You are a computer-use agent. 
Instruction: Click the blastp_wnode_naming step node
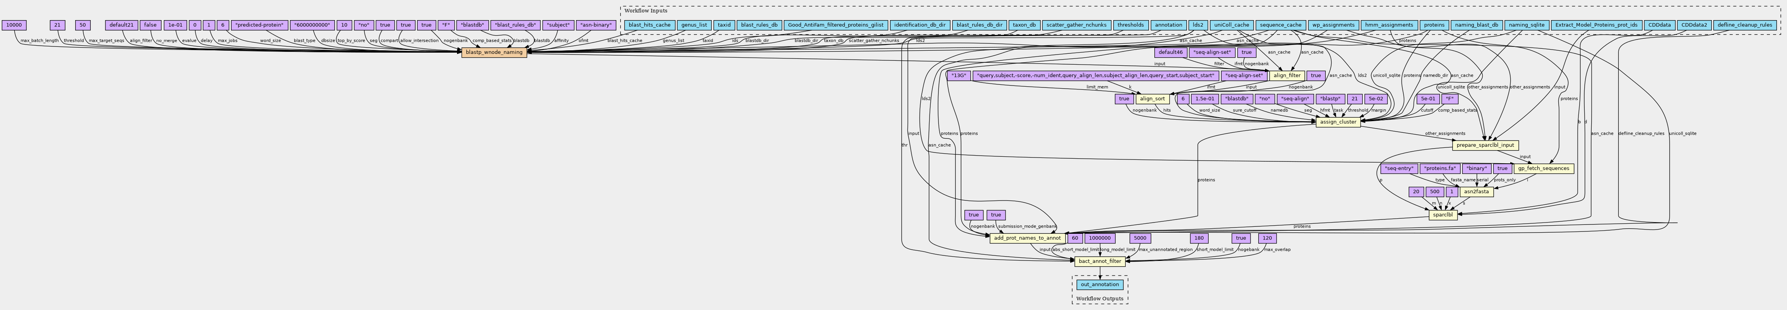pyautogui.click(x=494, y=52)
